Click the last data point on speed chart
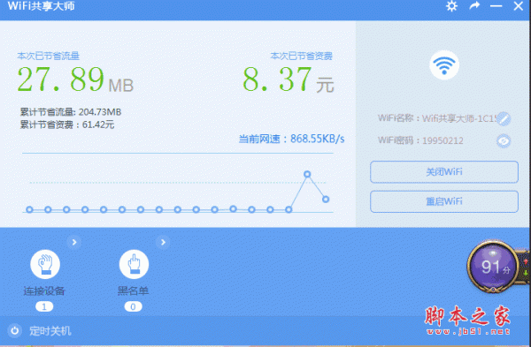531x347 pixels. (x=326, y=200)
